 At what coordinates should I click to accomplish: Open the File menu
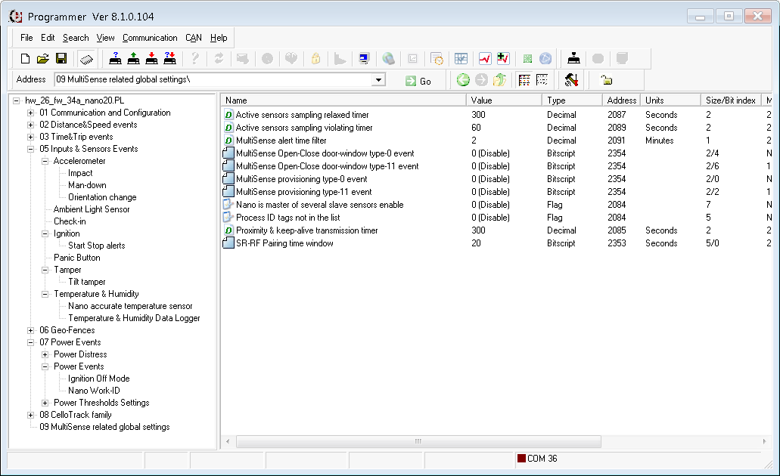coord(26,38)
